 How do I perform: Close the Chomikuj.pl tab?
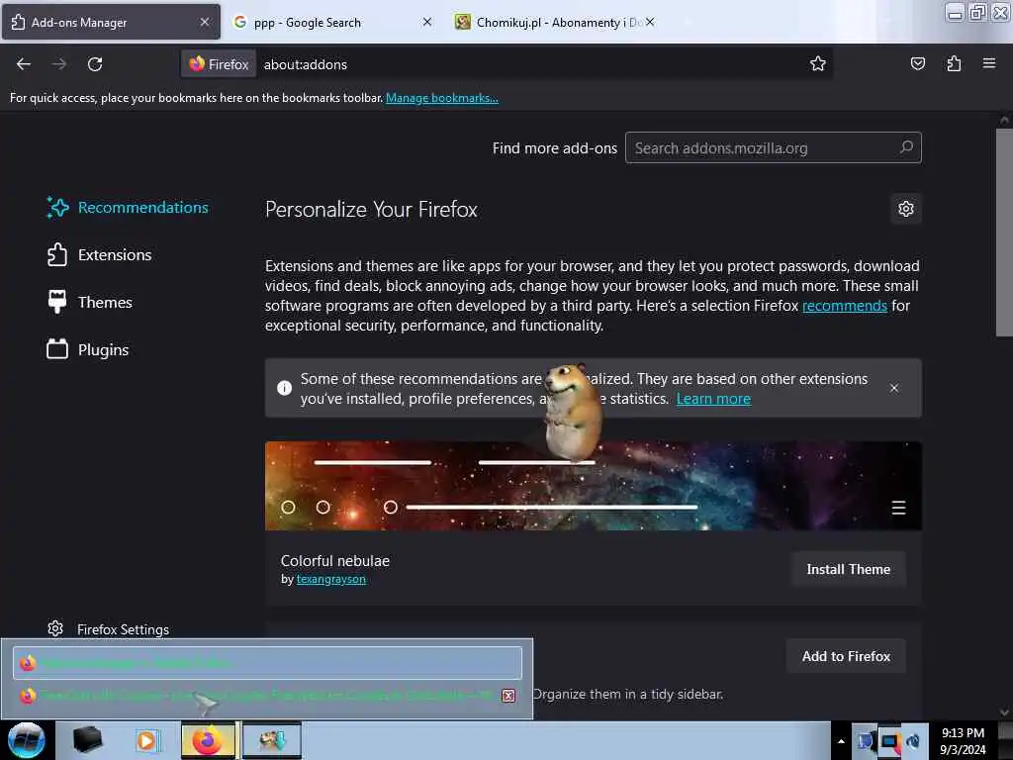click(650, 22)
